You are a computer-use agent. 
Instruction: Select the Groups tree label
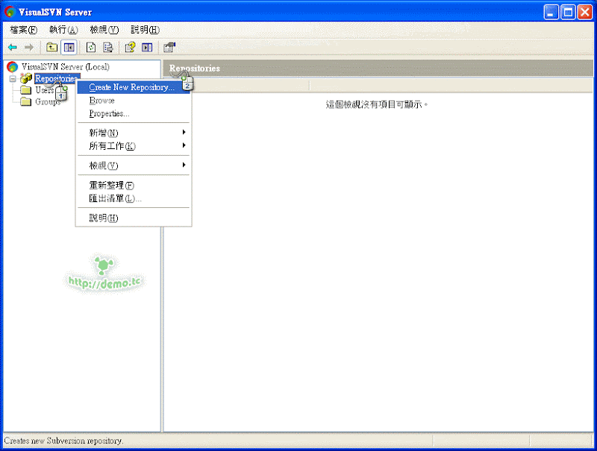[48, 101]
